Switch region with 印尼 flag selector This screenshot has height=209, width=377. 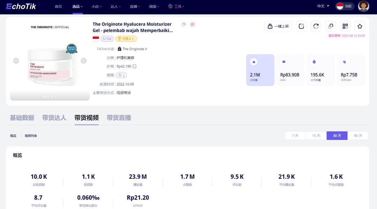(345, 6)
